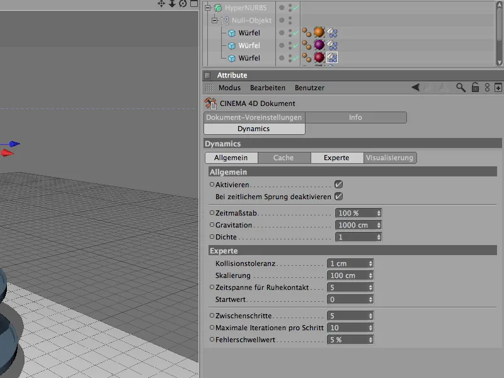
Task: Switch to the Cache tab
Action: click(x=284, y=157)
